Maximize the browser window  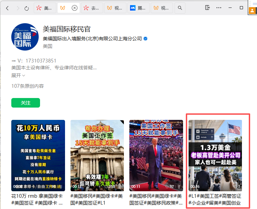coord(241,8)
